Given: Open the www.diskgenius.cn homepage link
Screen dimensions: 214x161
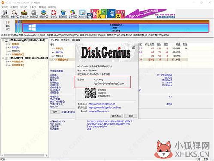Looking at the screenshot, I should (x=102, y=104).
